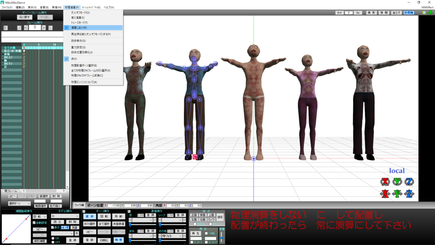This screenshot has width=435, height=245.
Task: Click the 再生 play button
Action: pyautogui.click(x=196, y=233)
